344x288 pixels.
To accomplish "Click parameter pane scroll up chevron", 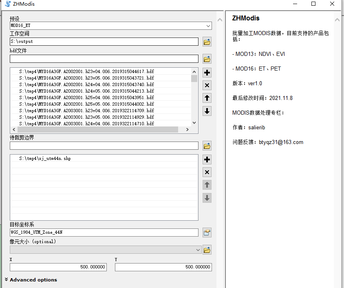I will [x=220, y=20].
